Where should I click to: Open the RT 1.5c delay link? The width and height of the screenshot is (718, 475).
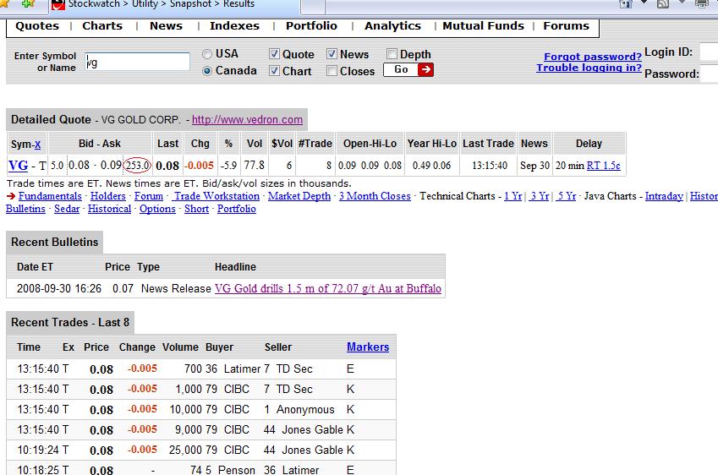click(604, 166)
